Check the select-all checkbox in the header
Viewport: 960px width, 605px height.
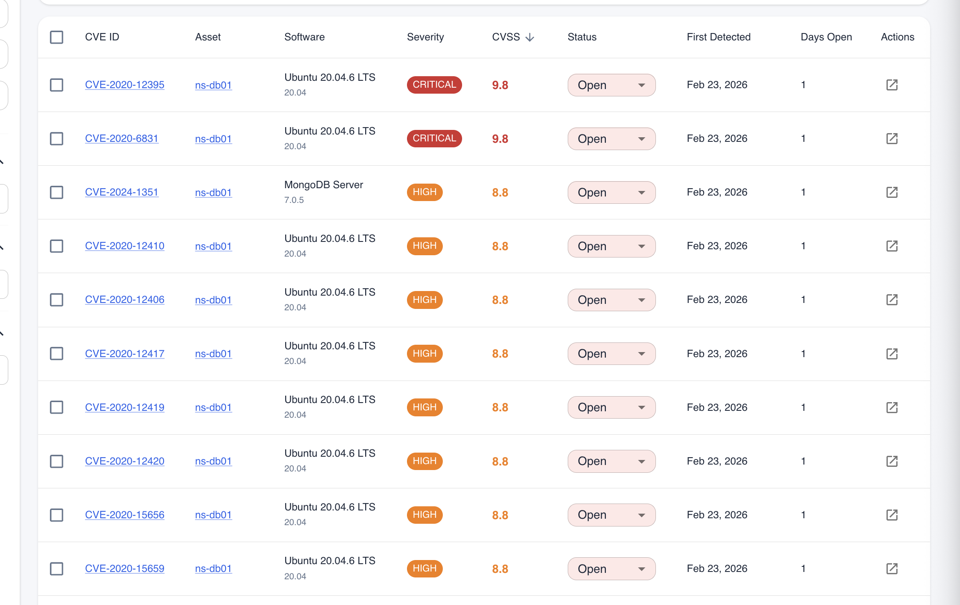[56, 37]
